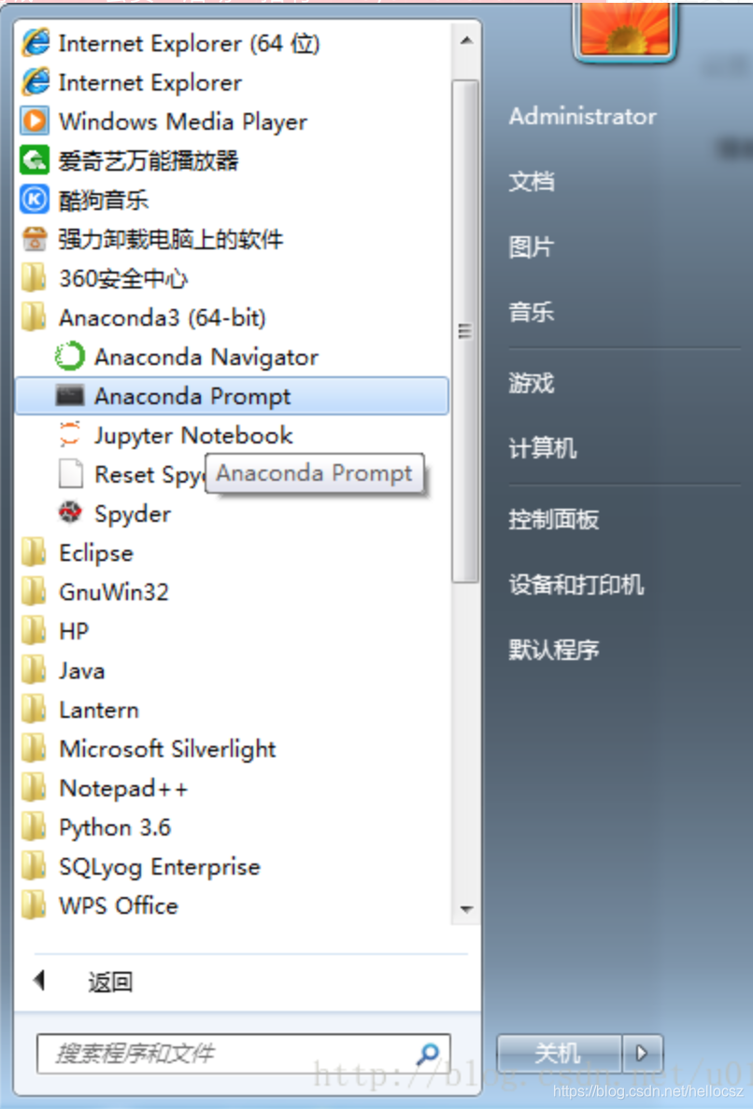Open 控制面板 from the right pane
Viewport: 753px width, 1109px height.
pyautogui.click(x=553, y=520)
